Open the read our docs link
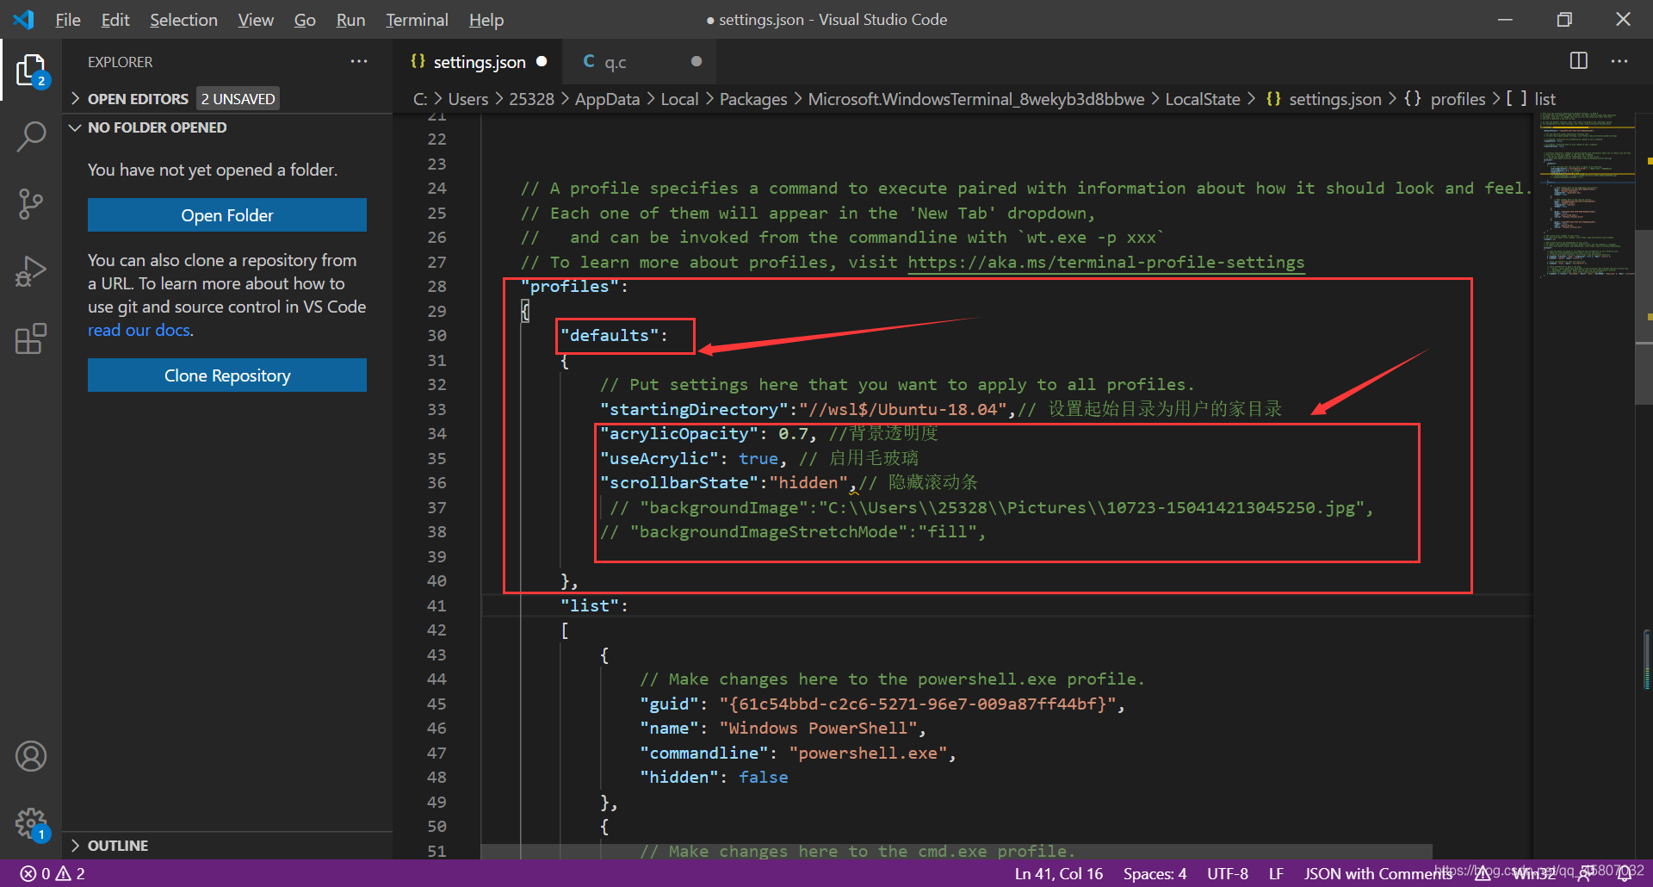The image size is (1653, 887). coord(139,331)
